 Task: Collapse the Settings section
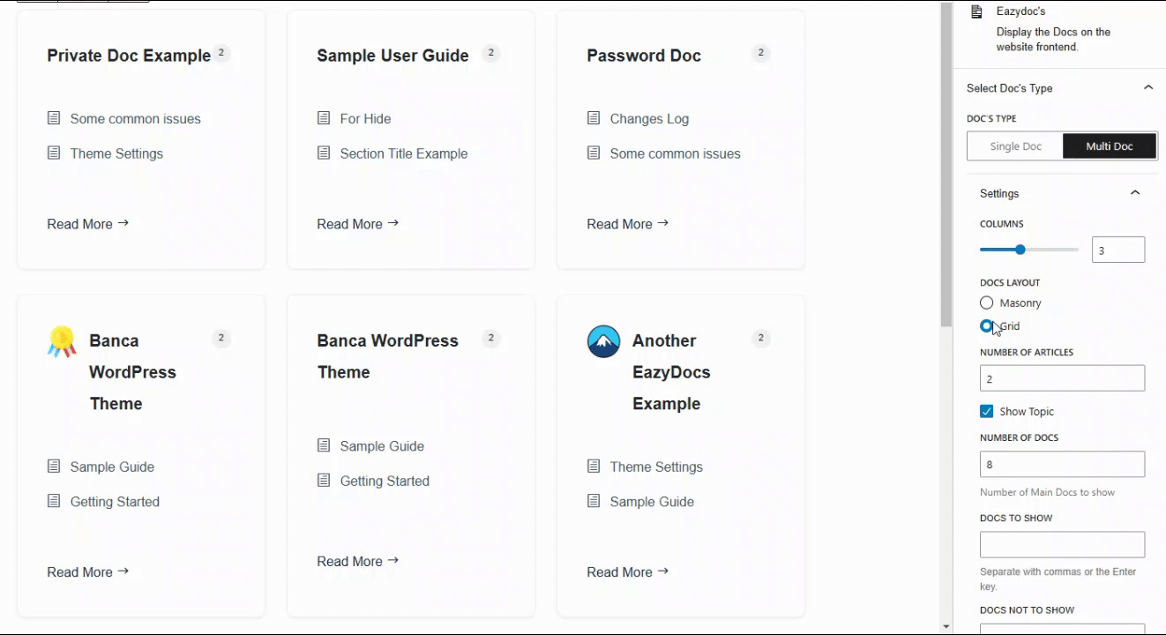pyautogui.click(x=1135, y=193)
